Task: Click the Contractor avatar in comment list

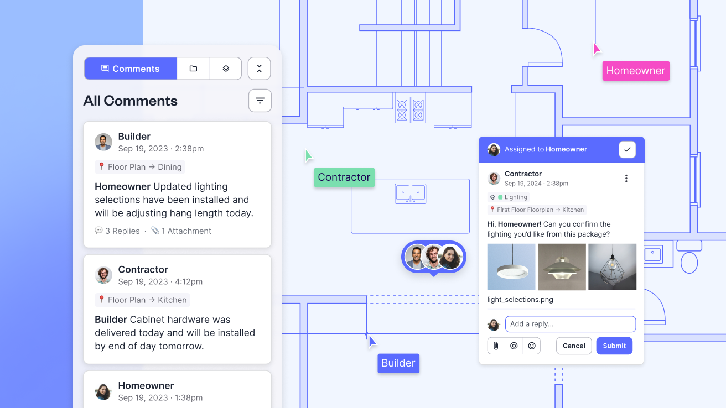Action: click(x=103, y=275)
